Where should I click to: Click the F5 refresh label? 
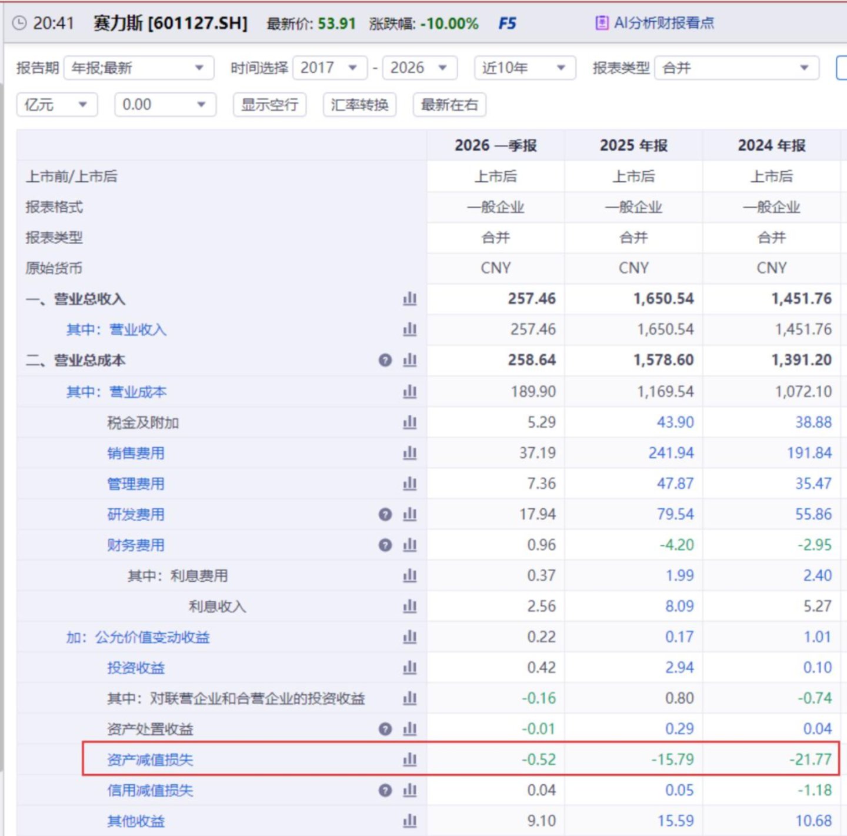click(507, 24)
